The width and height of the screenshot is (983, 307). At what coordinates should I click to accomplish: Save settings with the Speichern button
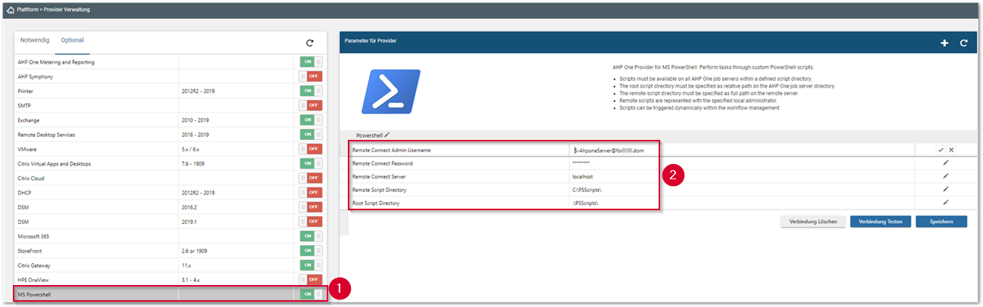click(x=941, y=222)
